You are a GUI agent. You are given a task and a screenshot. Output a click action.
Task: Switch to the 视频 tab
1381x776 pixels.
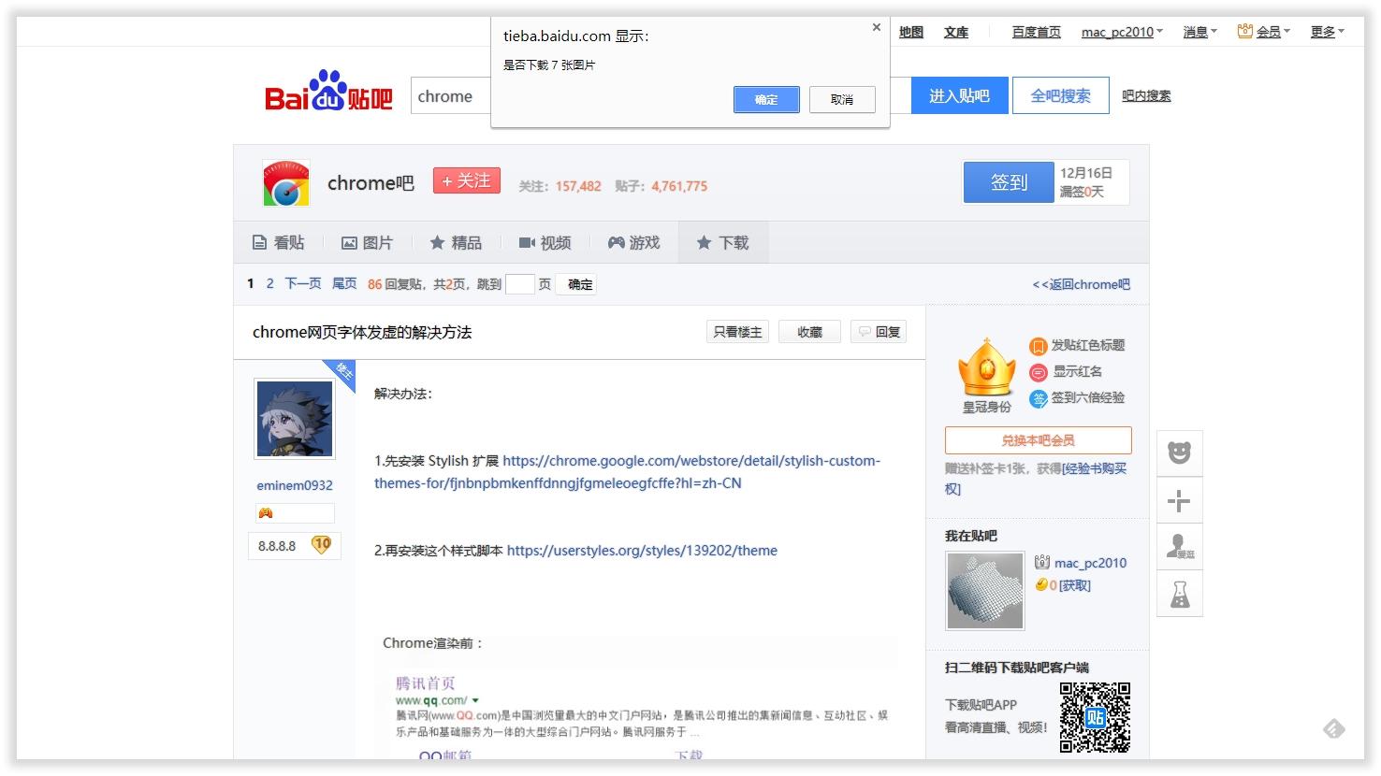(x=545, y=243)
